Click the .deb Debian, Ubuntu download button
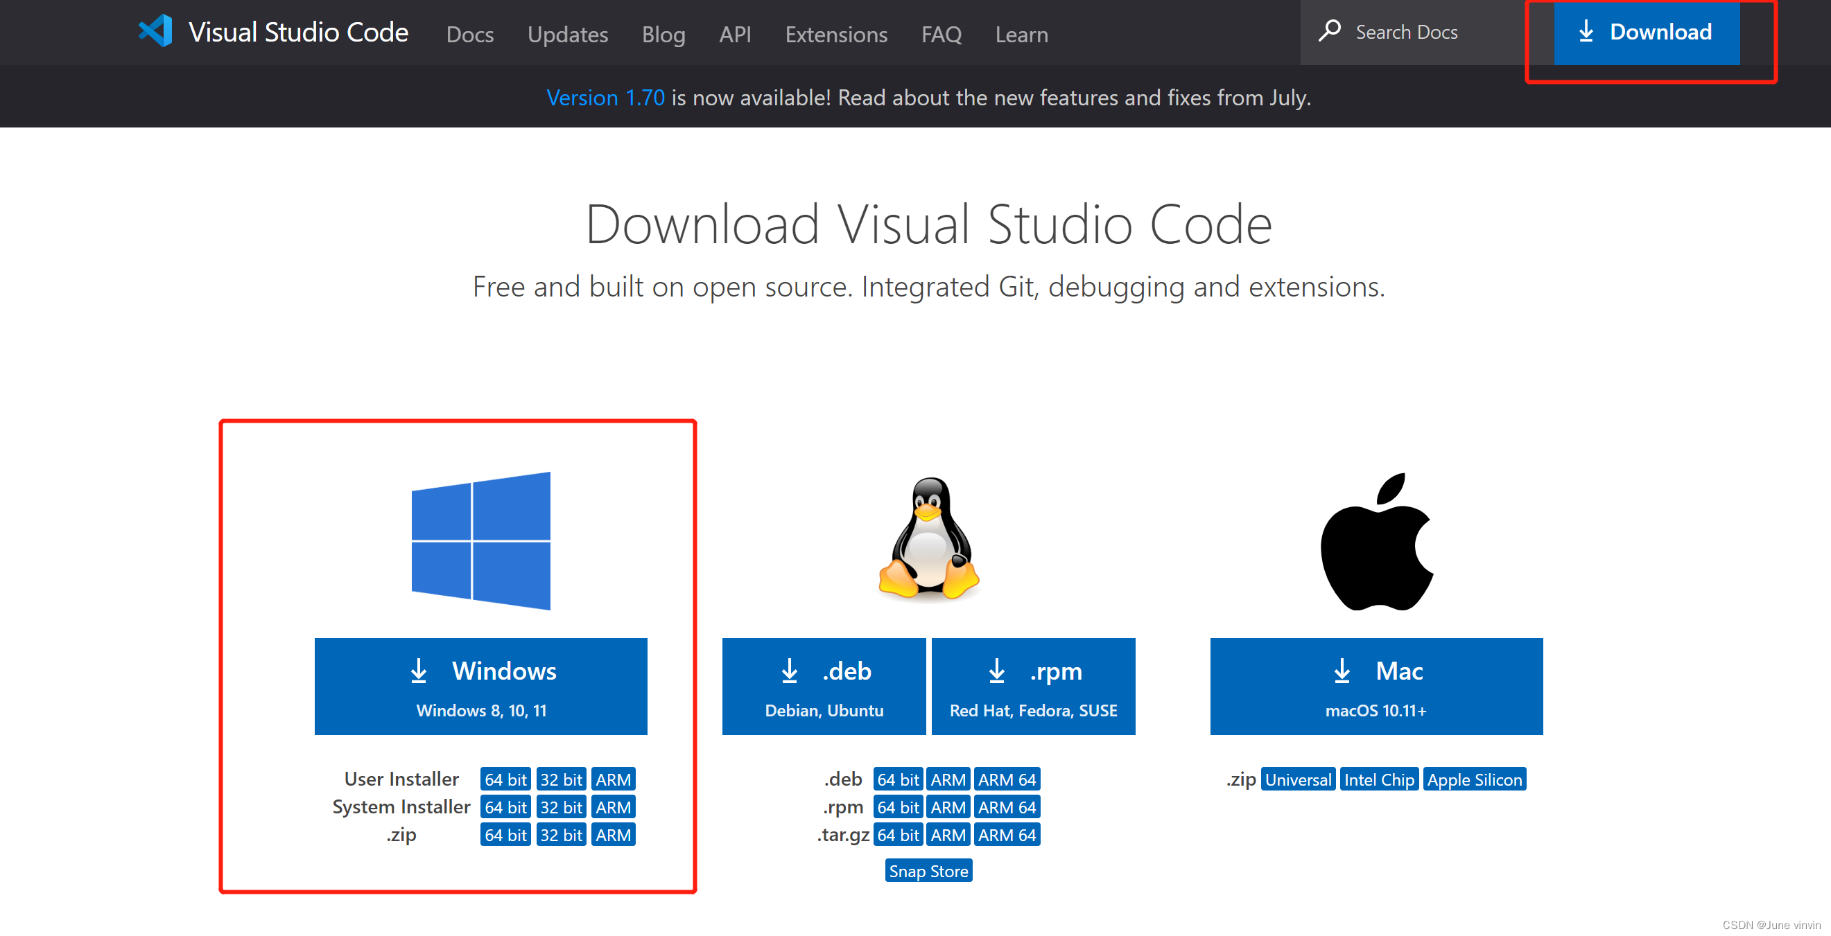This screenshot has height=936, width=1831. pos(824,686)
